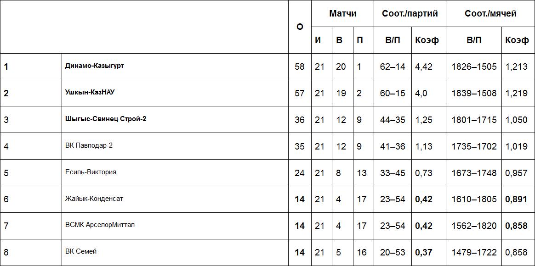Click the Есиль-Виктория team name
This screenshot has height=266, width=535.
tap(91, 172)
